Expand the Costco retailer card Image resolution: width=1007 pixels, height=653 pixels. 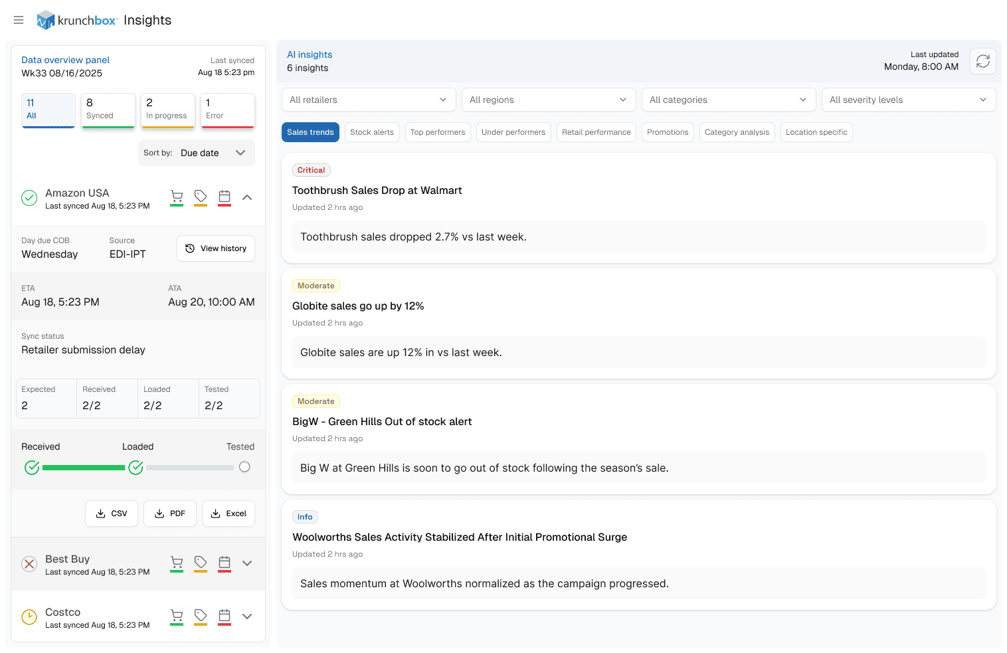pyautogui.click(x=247, y=616)
